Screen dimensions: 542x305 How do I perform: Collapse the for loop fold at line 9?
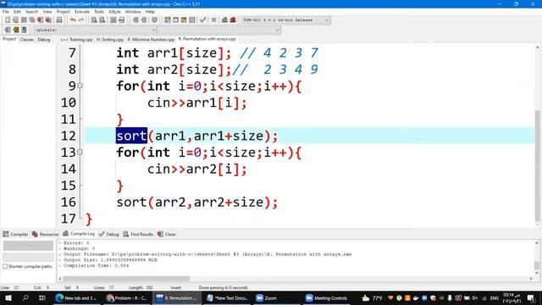click(x=80, y=86)
